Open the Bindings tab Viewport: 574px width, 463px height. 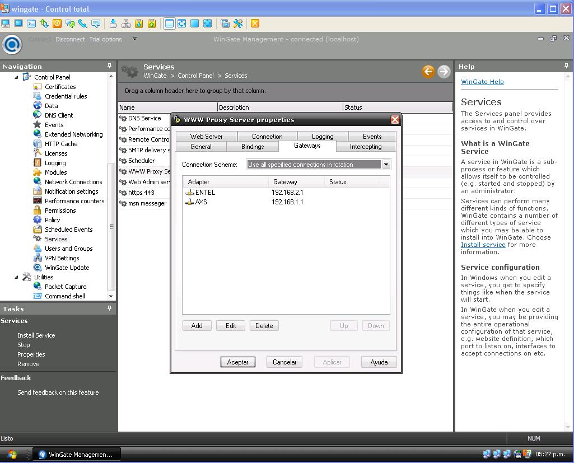pos(253,147)
